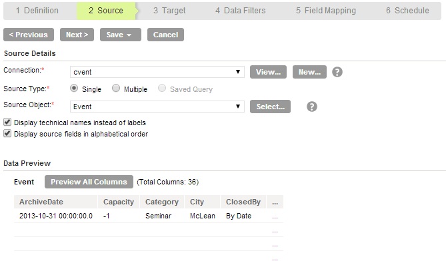
Task: Expand the Source Object dropdown showing Event
Action: tap(157, 107)
